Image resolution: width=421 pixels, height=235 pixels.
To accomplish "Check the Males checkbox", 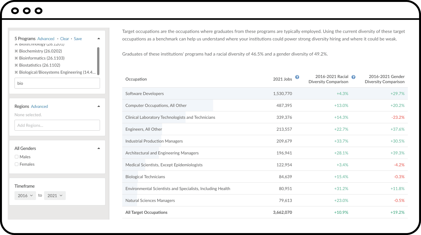I will 16,157.
